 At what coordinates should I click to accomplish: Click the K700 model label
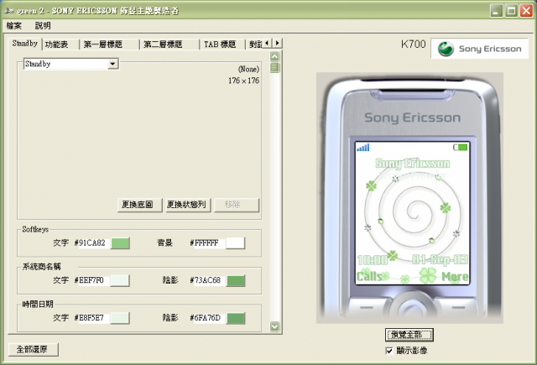click(x=414, y=44)
